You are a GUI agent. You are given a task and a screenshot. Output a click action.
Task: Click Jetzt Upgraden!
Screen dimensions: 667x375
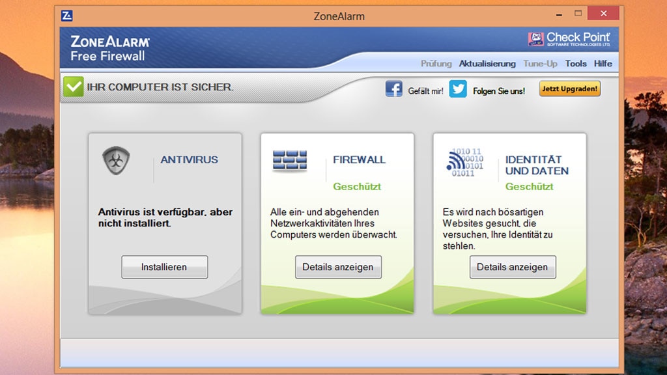tap(570, 89)
